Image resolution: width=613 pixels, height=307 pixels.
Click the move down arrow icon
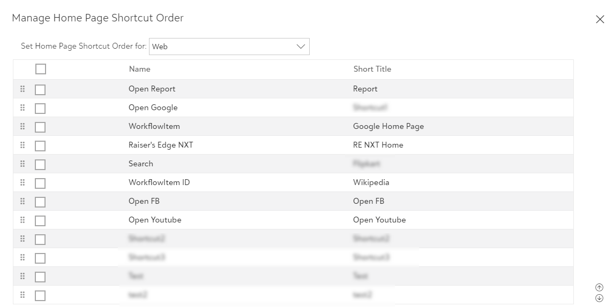coord(600,298)
